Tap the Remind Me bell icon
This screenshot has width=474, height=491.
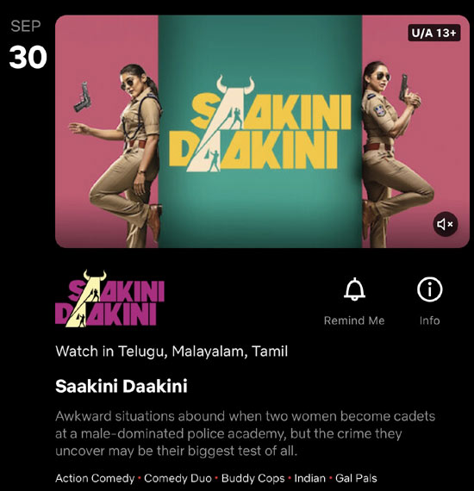pos(354,289)
